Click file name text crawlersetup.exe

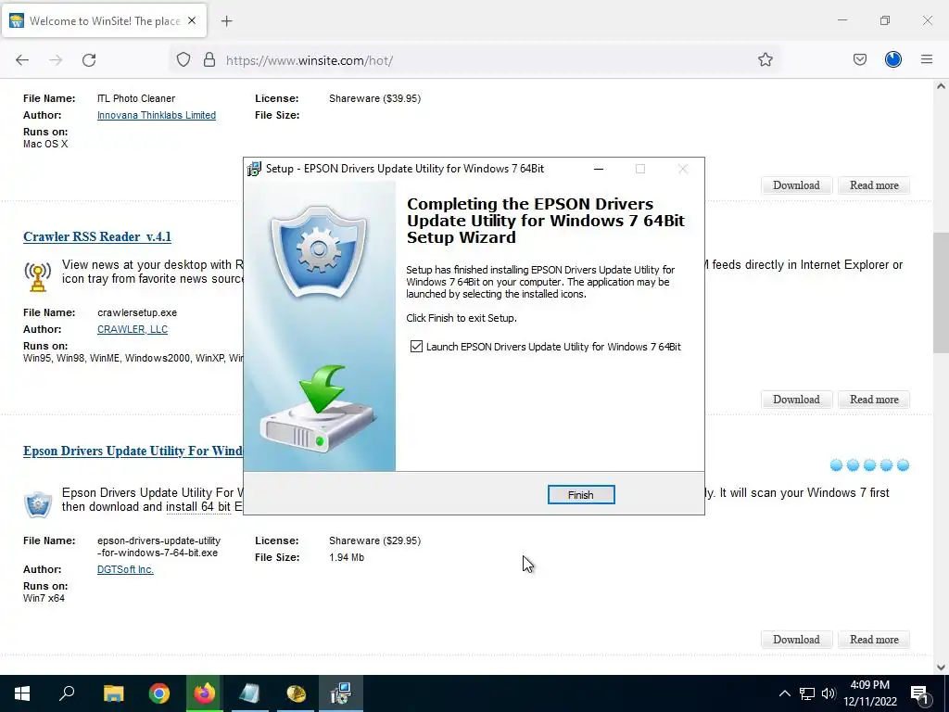[137, 312]
